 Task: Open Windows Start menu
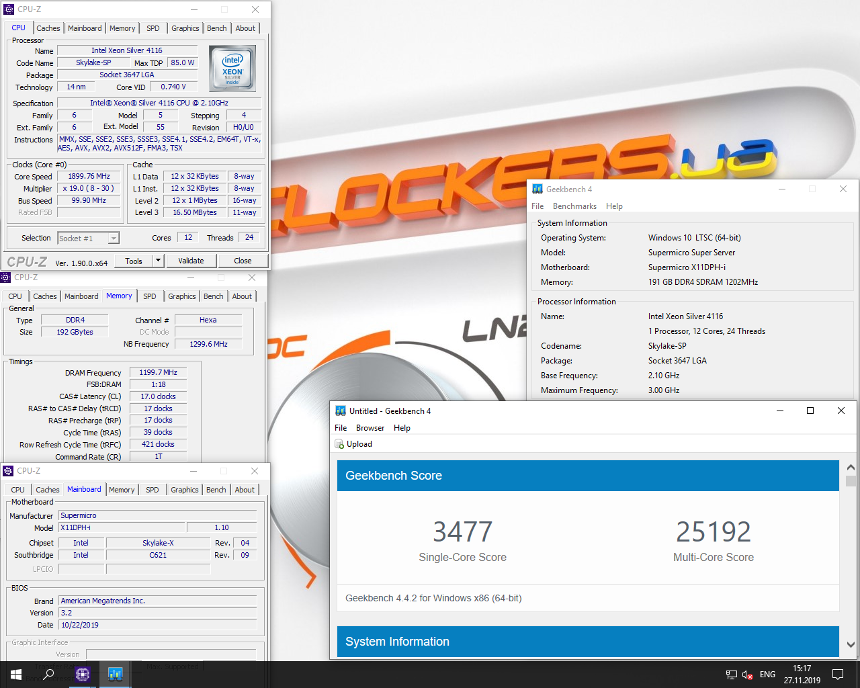[x=16, y=675]
